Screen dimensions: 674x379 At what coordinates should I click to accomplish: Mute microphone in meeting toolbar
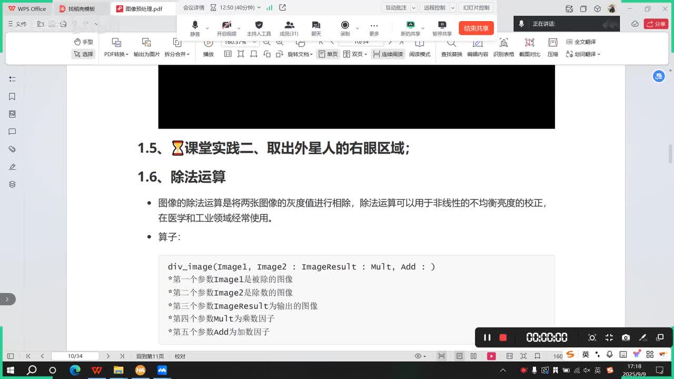tap(195, 28)
